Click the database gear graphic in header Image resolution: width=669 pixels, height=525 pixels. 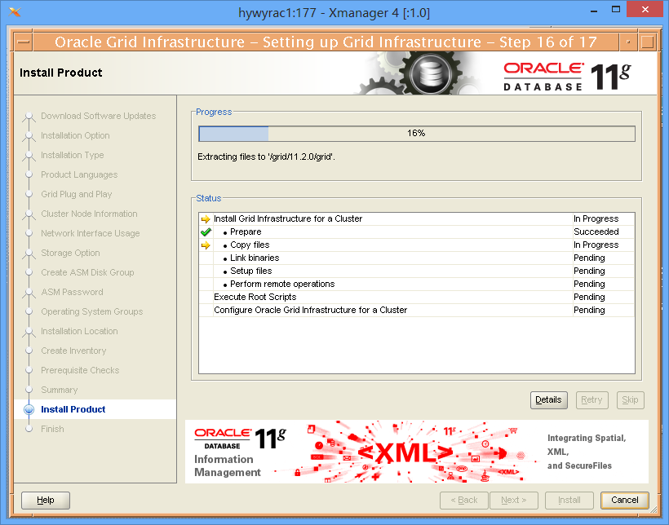pyautogui.click(x=431, y=74)
